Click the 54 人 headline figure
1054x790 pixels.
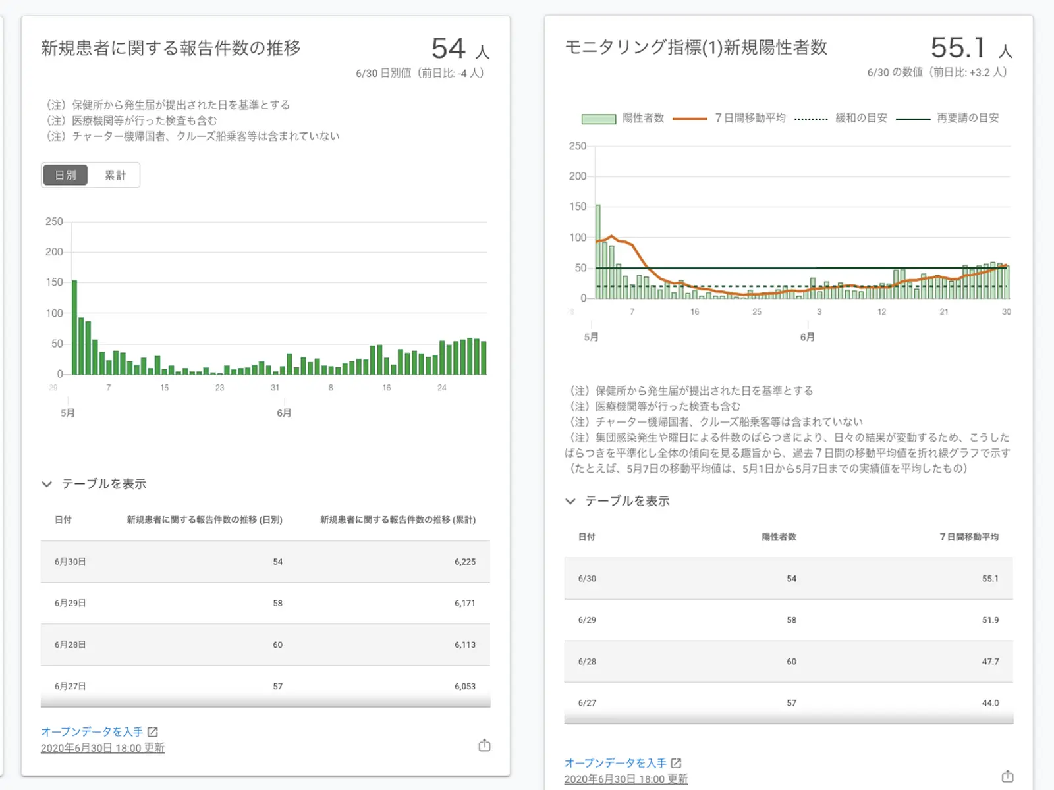click(460, 49)
